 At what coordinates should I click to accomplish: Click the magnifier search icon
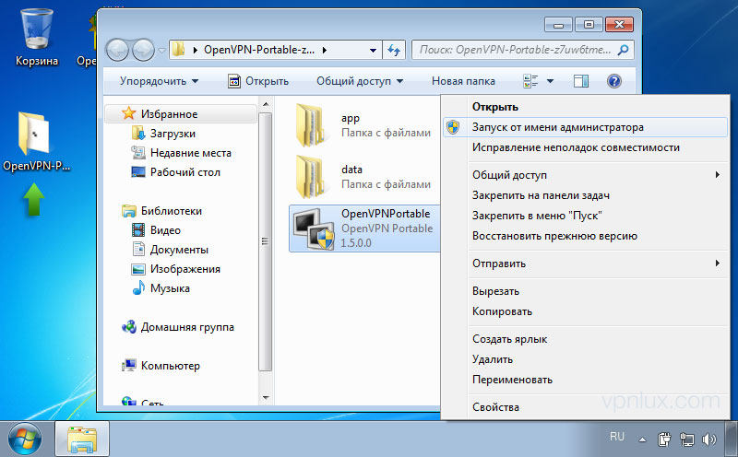click(624, 50)
